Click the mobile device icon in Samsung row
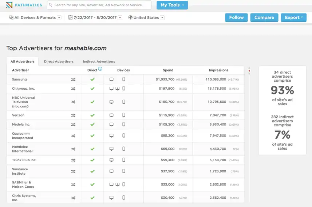312x207 pixels. [x=123, y=79]
